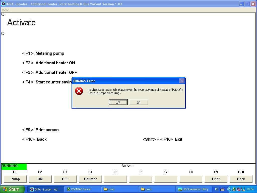Click the disconnected network tray icon
257x193 pixels.
click(238, 189)
